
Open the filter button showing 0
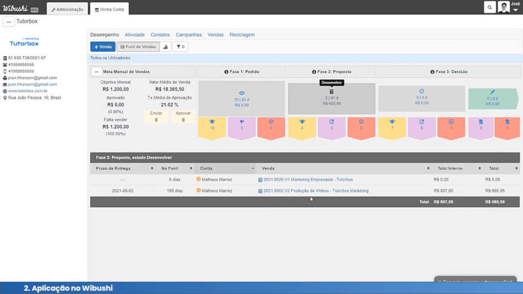pos(180,46)
